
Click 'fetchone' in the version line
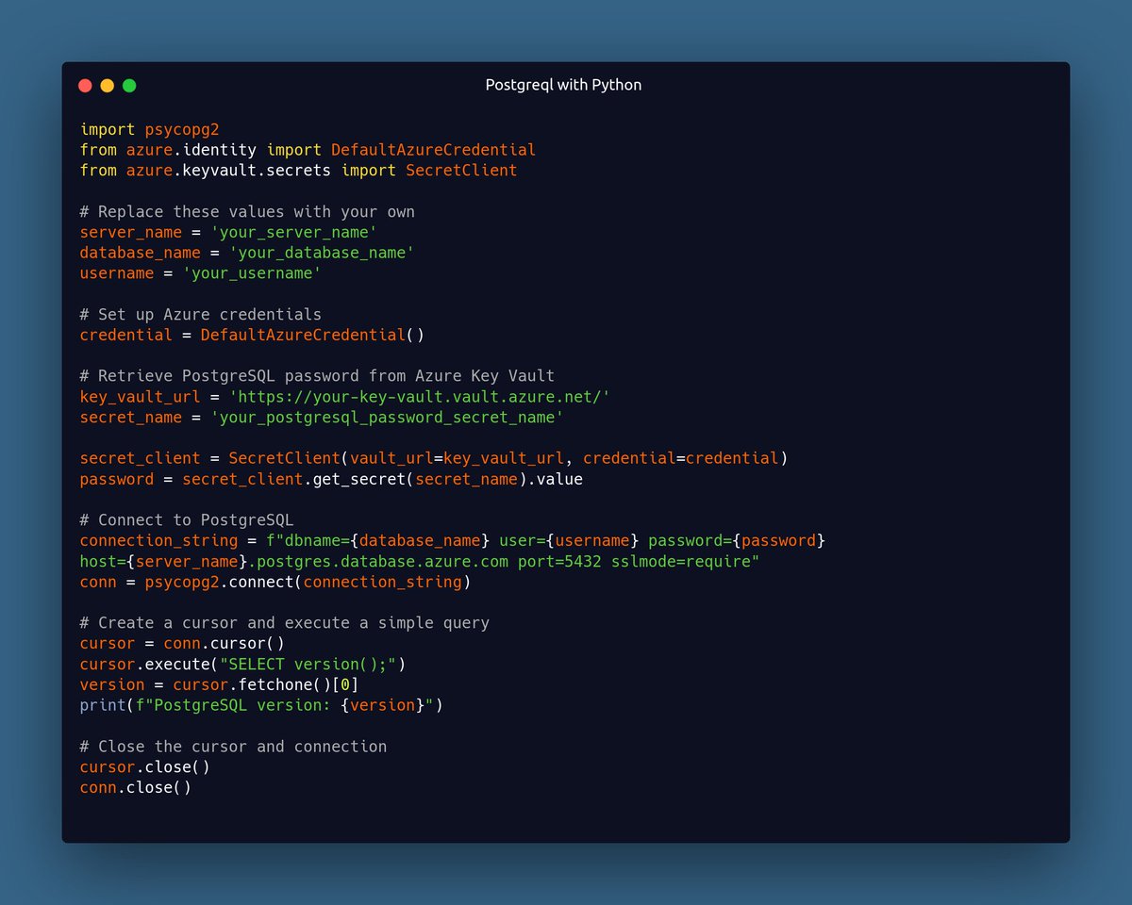pyautogui.click(x=275, y=685)
